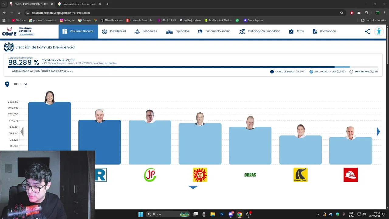Click the Total de actas: 92,766 text
The image size is (389, 219).
[59, 60]
